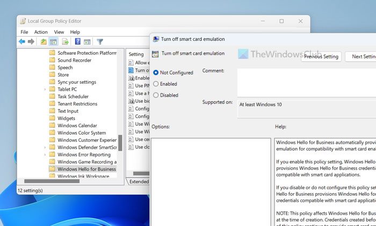Select Tenant Restrictions tree item

pos(77,104)
